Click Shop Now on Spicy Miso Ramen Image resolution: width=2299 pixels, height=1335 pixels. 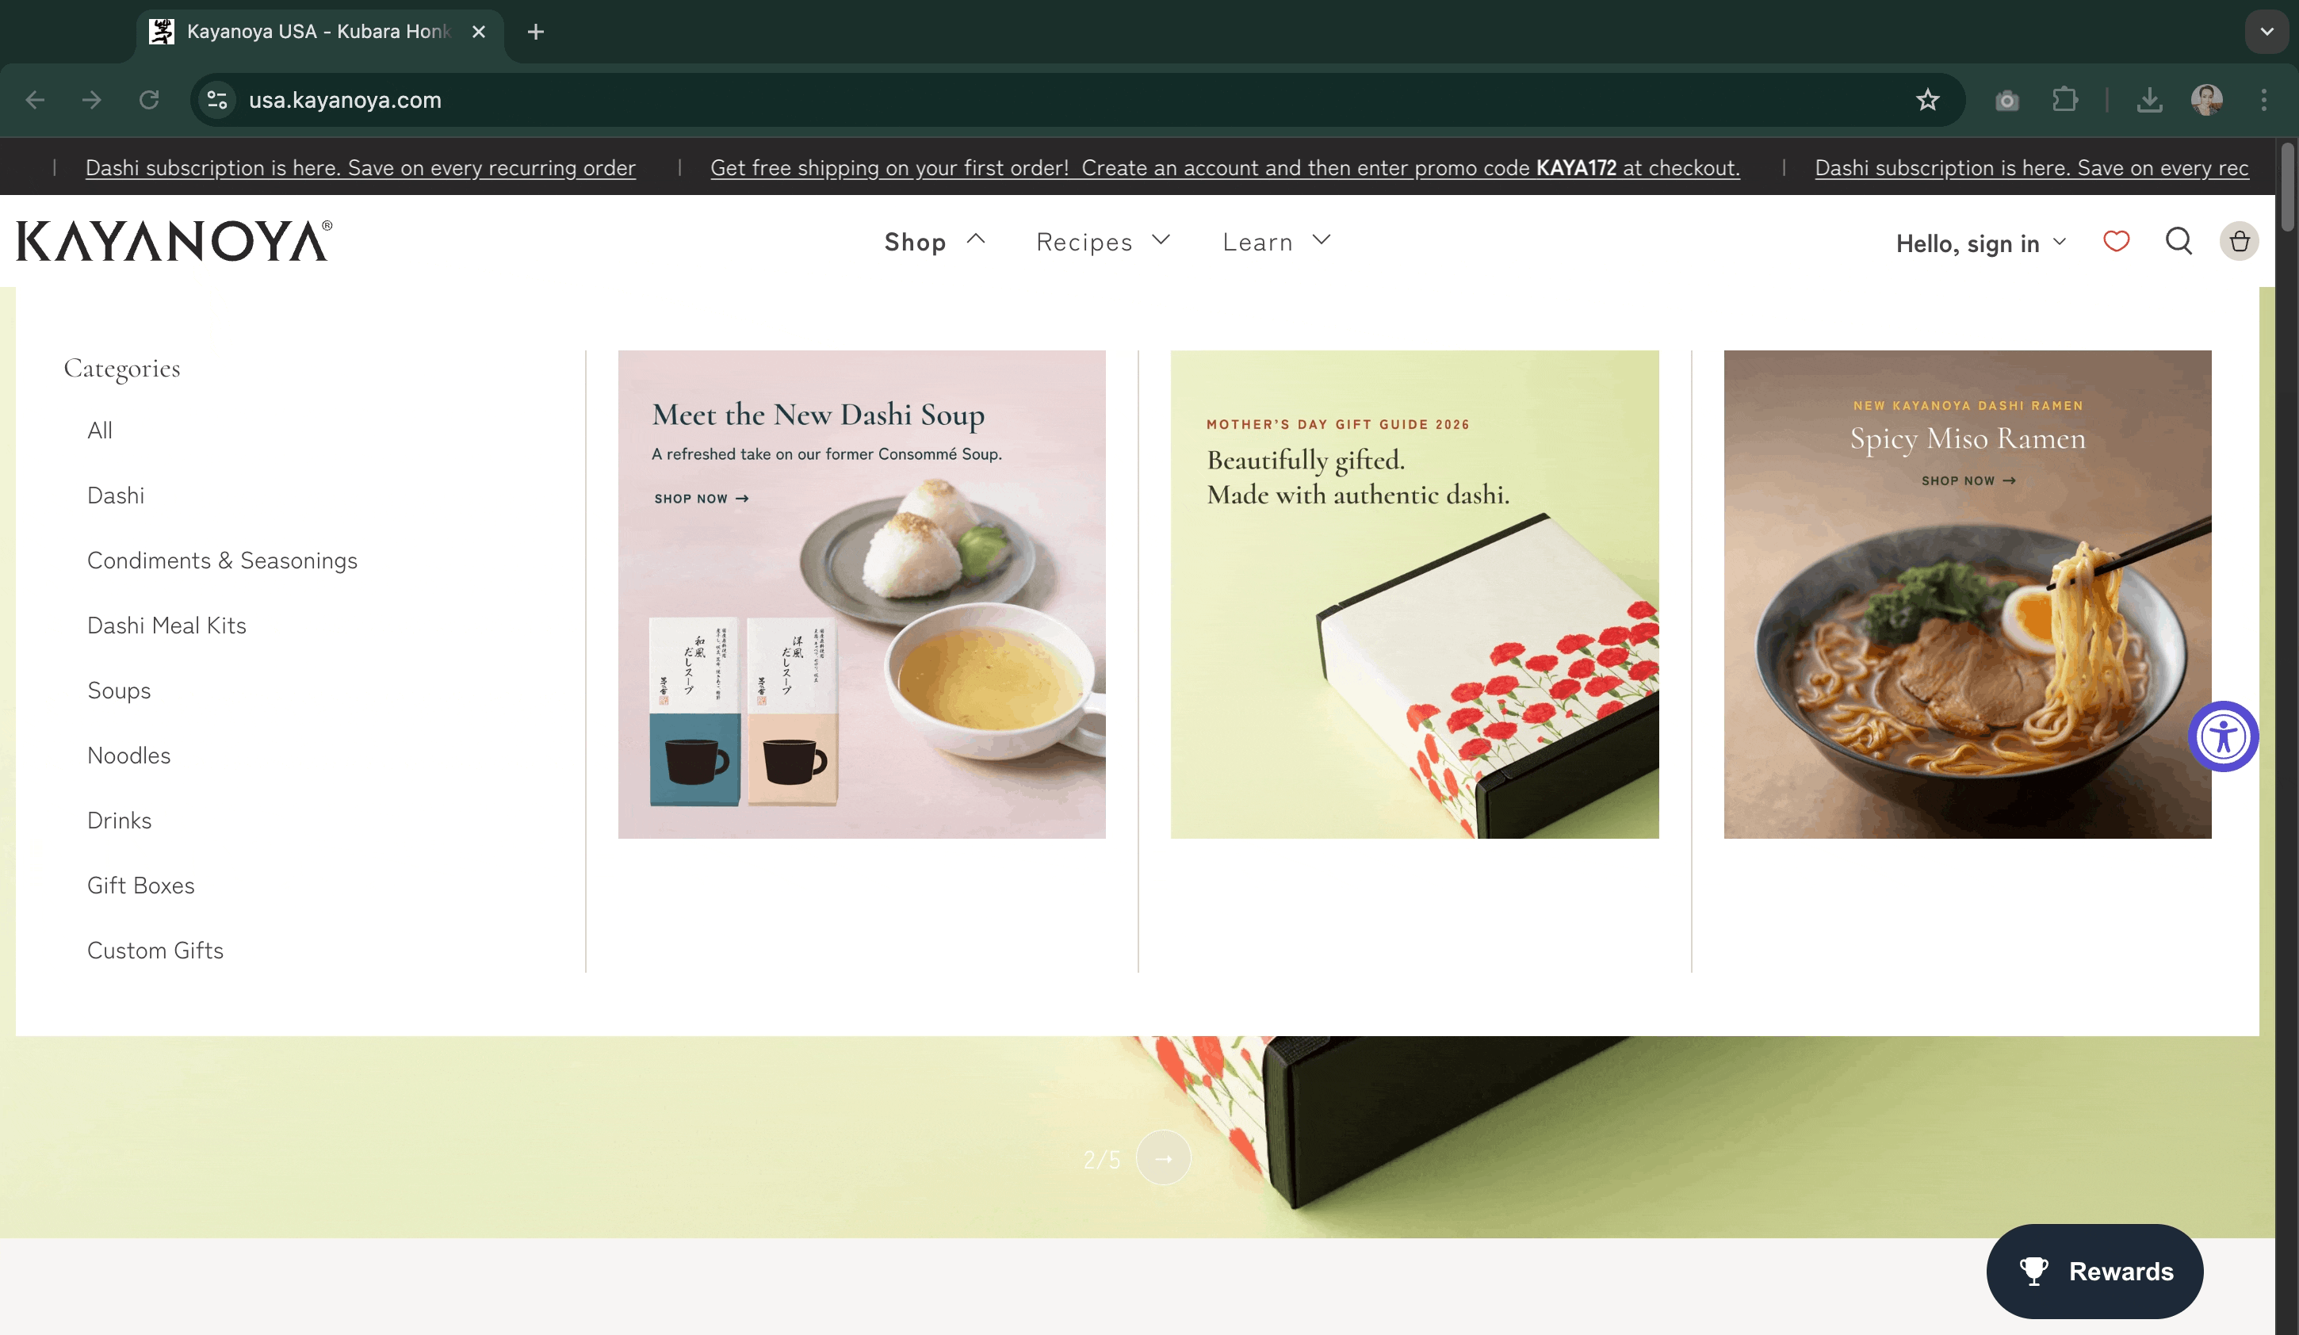tap(1968, 481)
